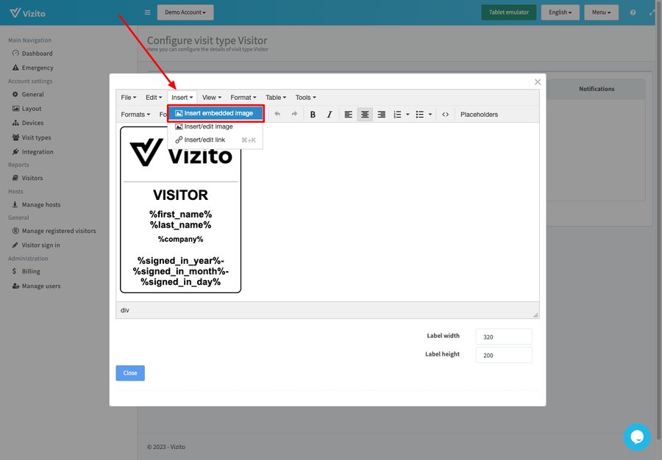This screenshot has width=662, height=460.
Task: Toggle italic formatting in the editor
Action: click(329, 115)
